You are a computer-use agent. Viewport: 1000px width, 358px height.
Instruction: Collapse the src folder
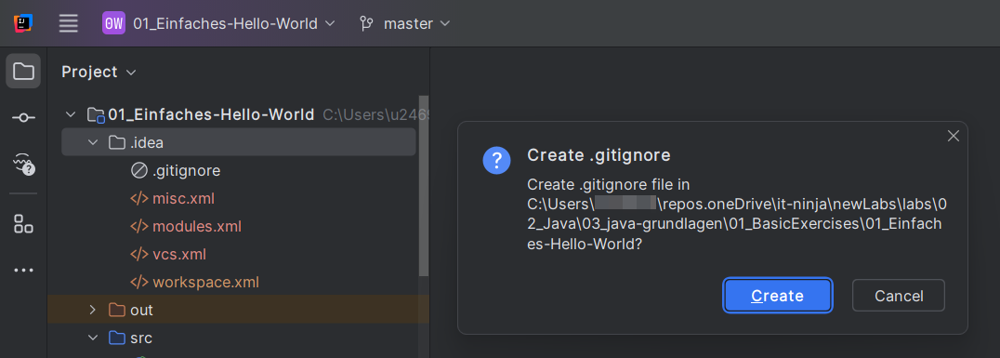click(x=93, y=338)
